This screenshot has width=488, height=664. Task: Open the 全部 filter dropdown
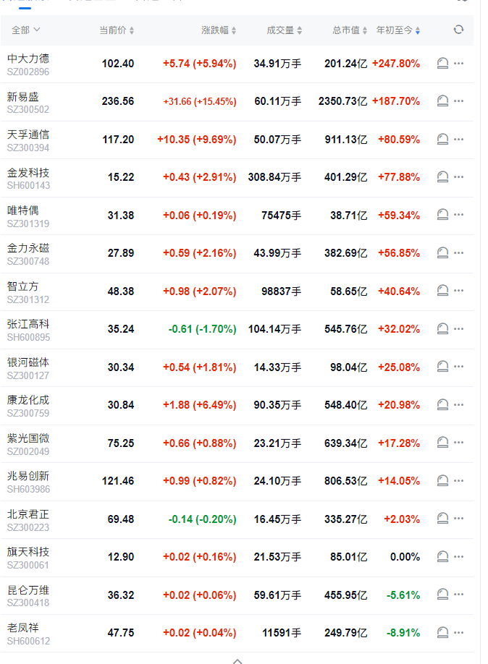coord(25,30)
